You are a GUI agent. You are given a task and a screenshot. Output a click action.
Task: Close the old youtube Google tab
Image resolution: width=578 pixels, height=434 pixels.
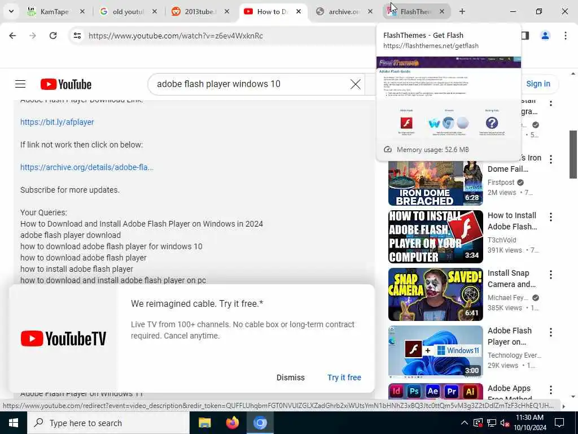point(155,11)
